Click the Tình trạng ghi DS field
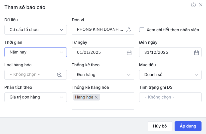Viewport: 206px width, 134px height. click(170, 97)
